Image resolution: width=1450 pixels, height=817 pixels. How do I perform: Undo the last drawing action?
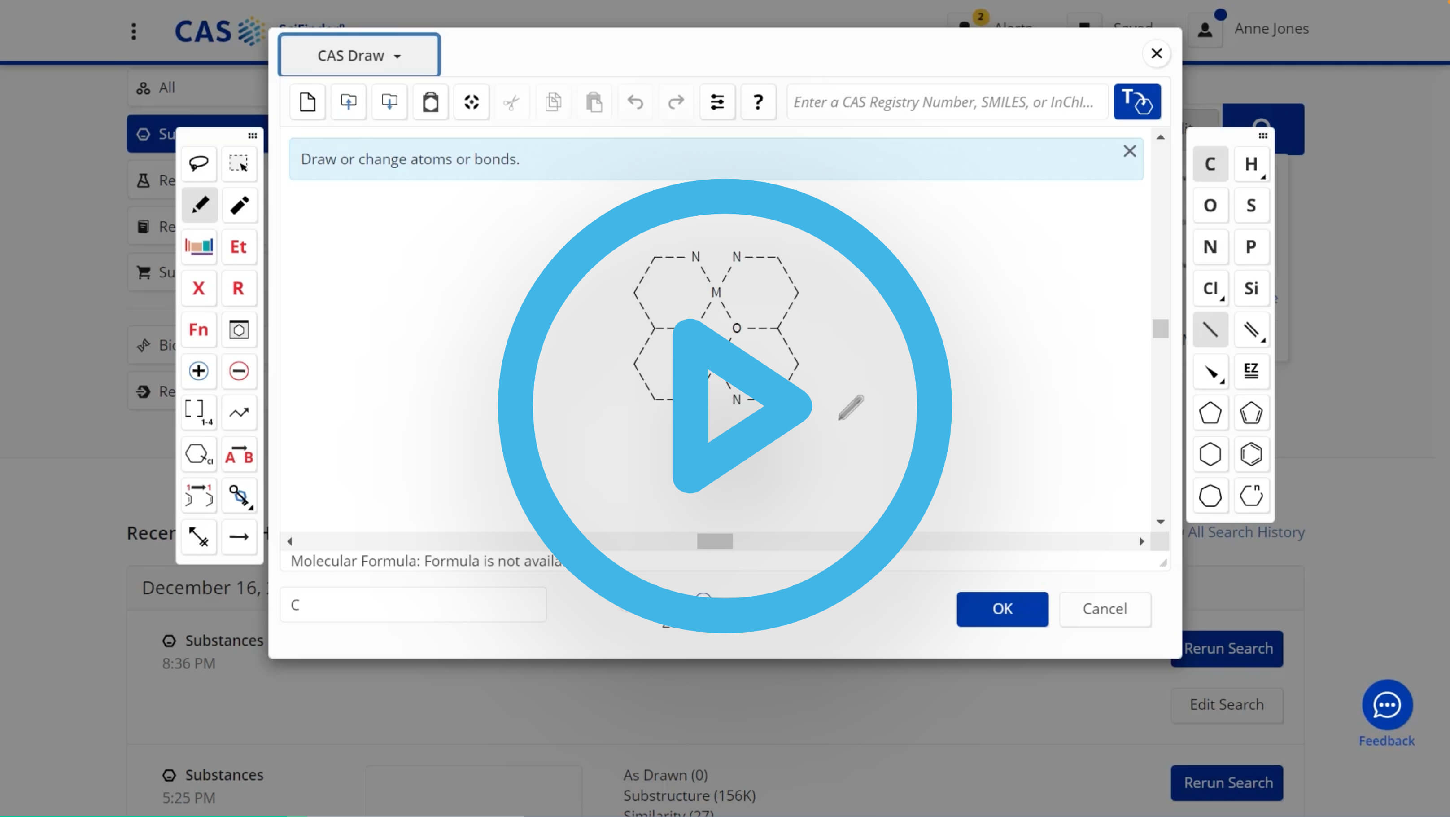(x=636, y=102)
